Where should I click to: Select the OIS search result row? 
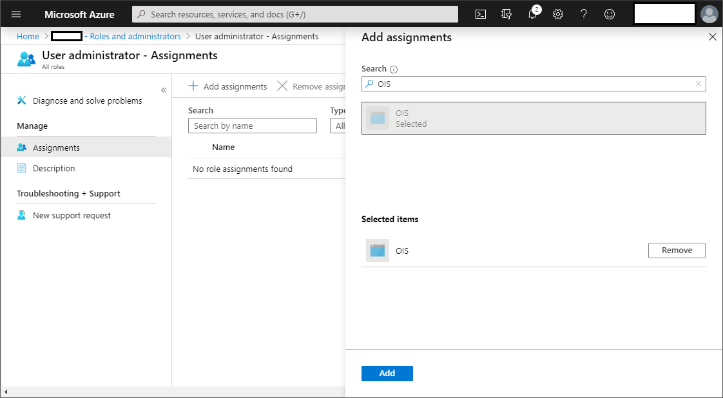(534, 118)
